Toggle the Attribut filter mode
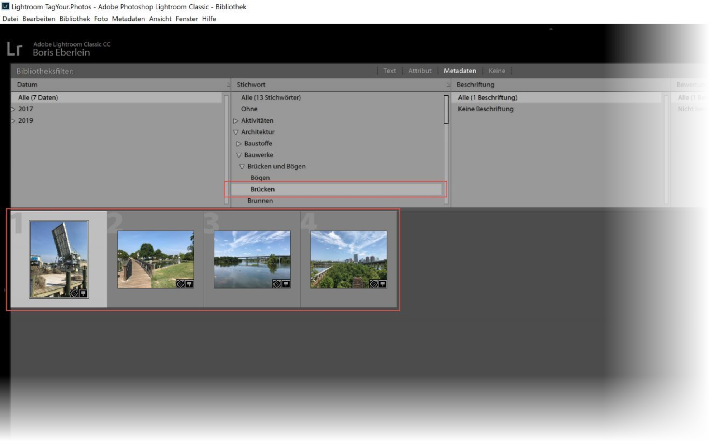This screenshot has width=709, height=441. [419, 71]
